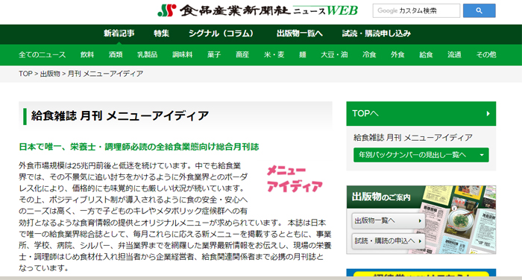Click the メニューアイディア pink magazine logo
Viewport: 522px width, 280px height.
[295, 179]
